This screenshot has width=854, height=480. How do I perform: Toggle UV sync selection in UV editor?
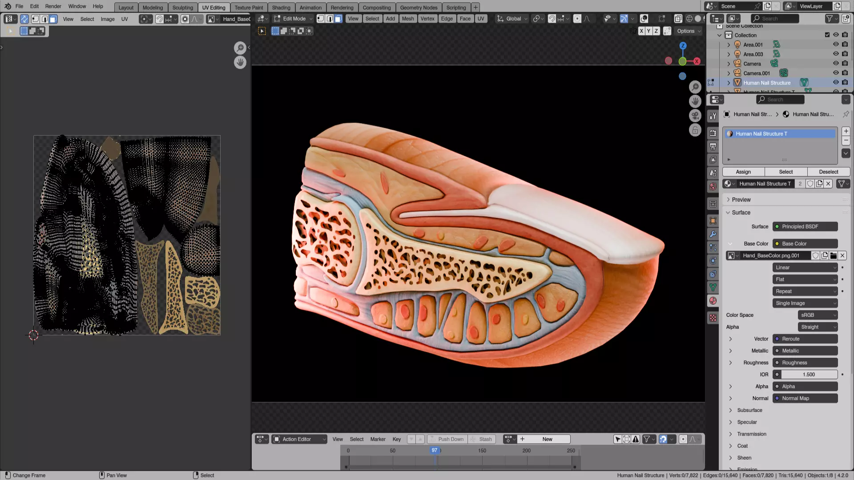click(x=24, y=19)
